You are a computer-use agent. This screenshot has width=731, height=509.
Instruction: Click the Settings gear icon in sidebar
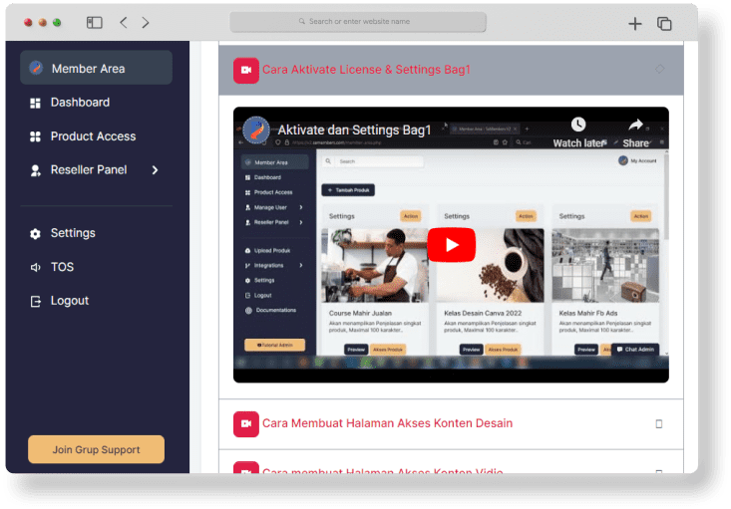point(36,233)
